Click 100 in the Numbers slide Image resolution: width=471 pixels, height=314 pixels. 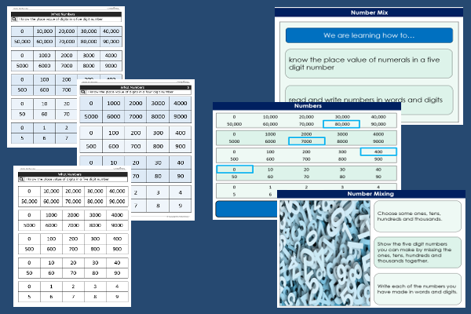[270, 152]
